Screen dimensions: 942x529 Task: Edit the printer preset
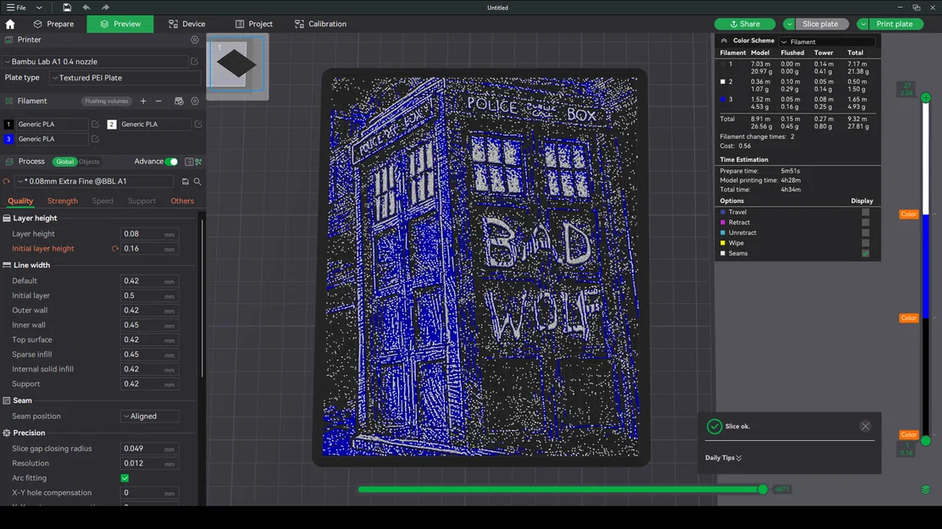tap(195, 62)
